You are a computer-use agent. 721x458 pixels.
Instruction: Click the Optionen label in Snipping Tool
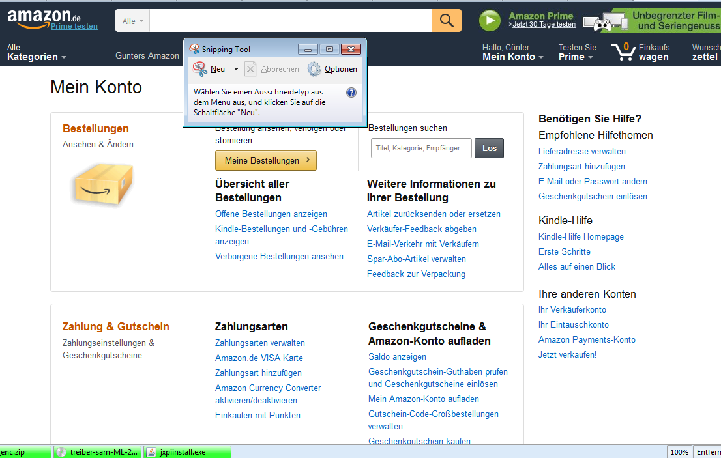tap(341, 69)
